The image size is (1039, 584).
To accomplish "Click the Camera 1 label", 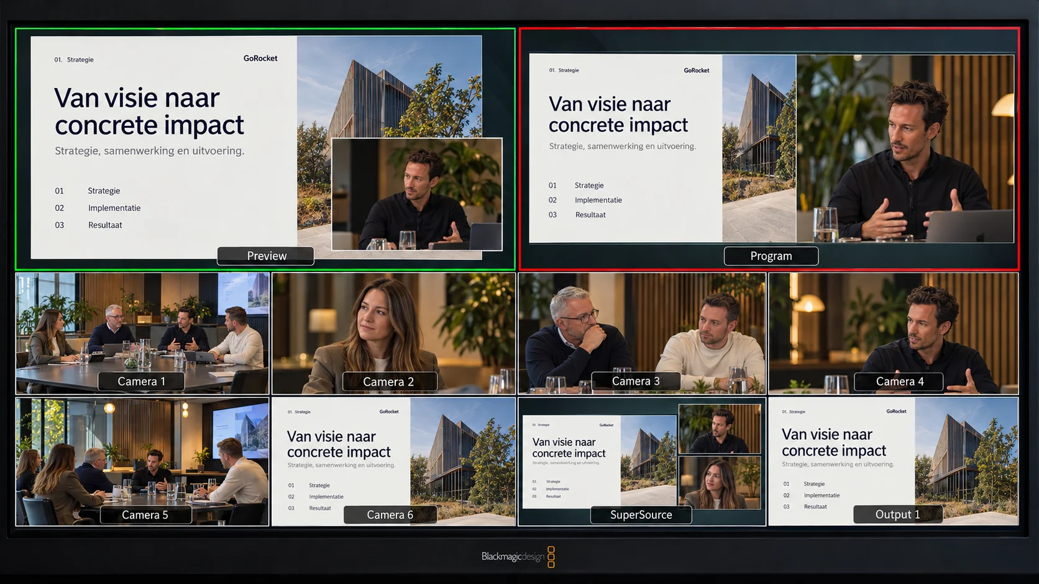I will tap(141, 381).
